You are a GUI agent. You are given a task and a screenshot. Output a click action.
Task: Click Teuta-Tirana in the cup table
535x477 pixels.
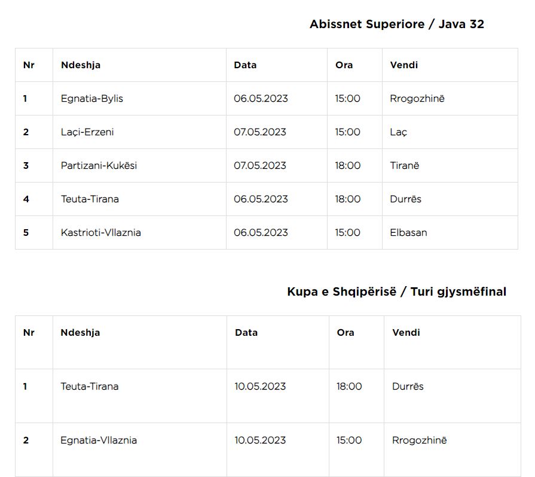tap(90, 386)
